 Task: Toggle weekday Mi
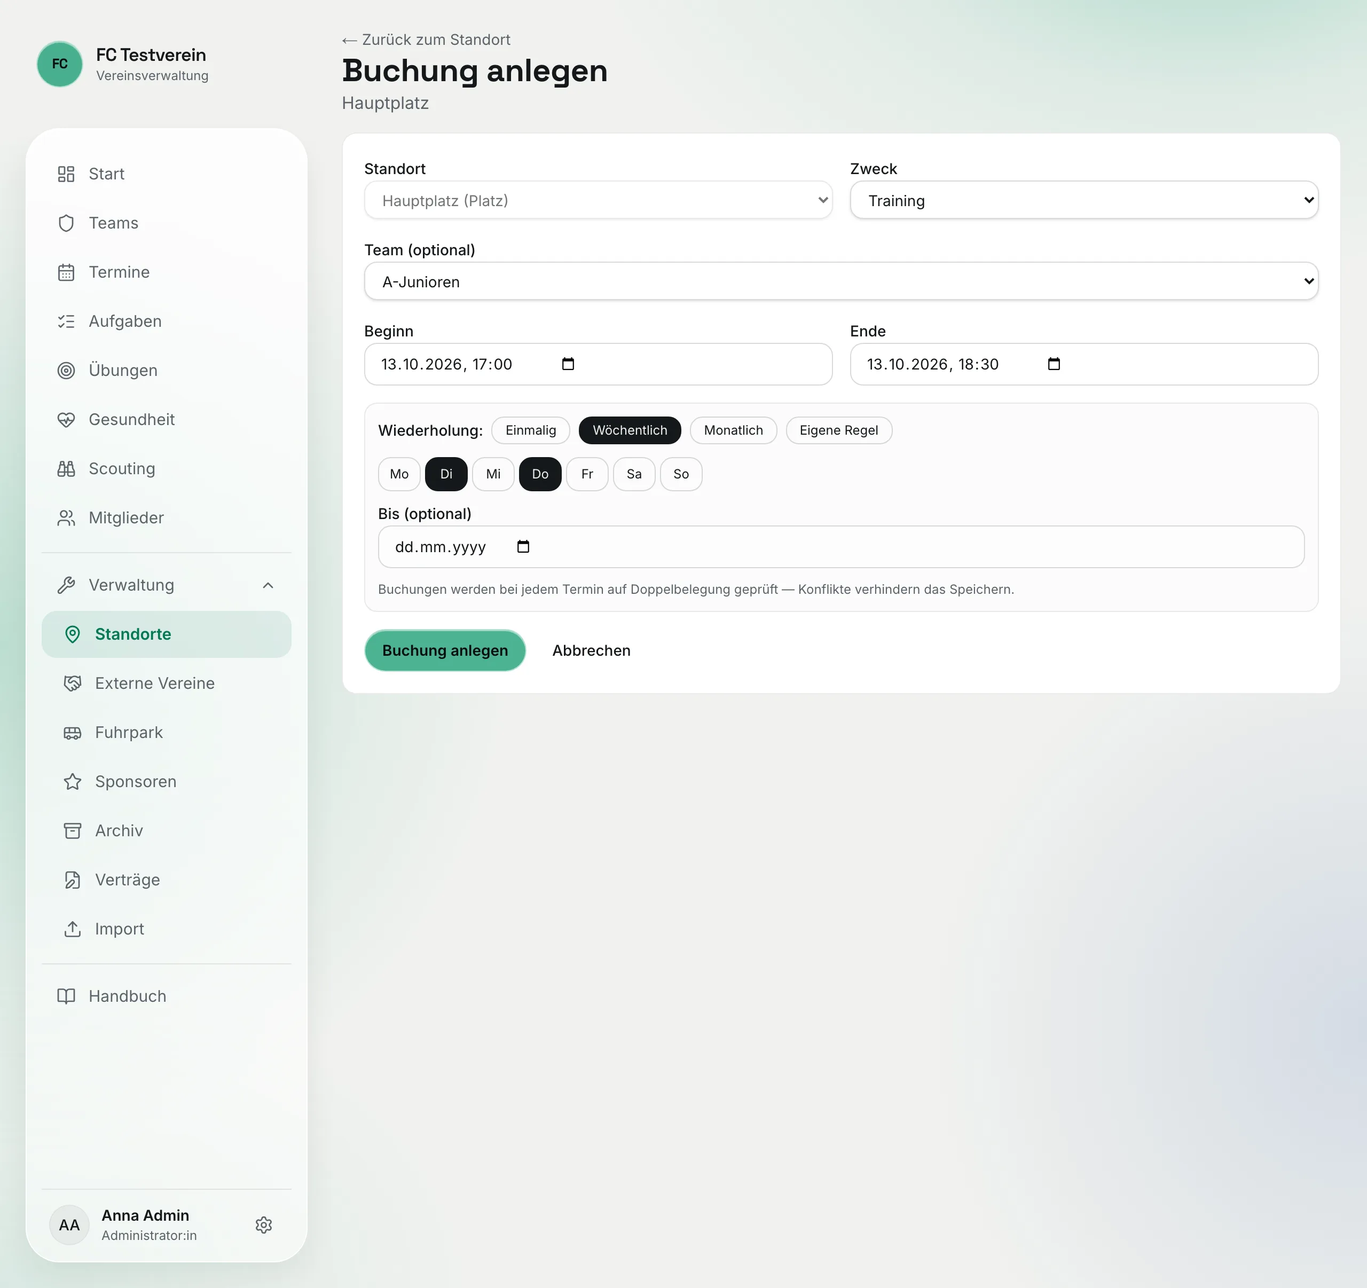pyautogui.click(x=494, y=475)
